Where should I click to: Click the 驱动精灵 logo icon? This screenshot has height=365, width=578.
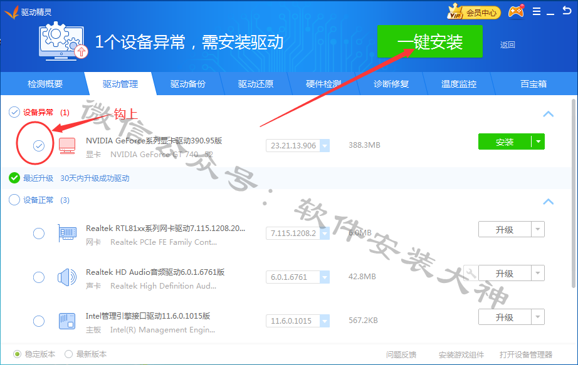pos(11,12)
